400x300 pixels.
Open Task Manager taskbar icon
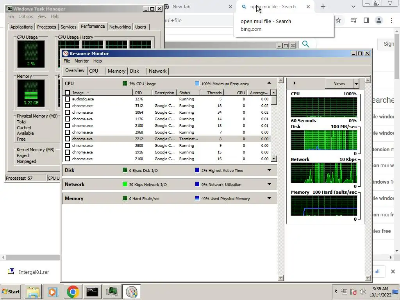click(112, 291)
